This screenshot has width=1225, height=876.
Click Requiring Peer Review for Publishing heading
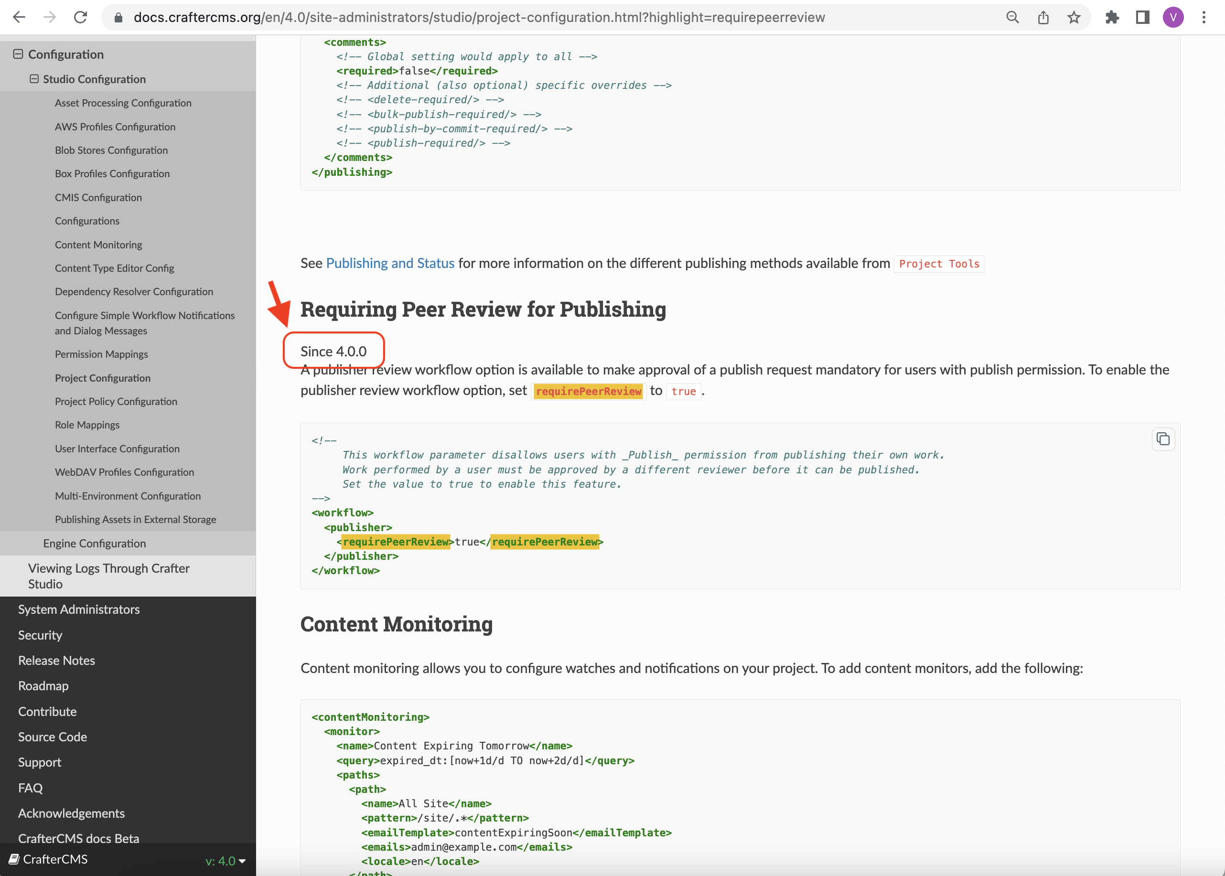tap(483, 310)
